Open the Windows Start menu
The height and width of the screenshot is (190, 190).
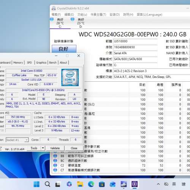pos(36,184)
